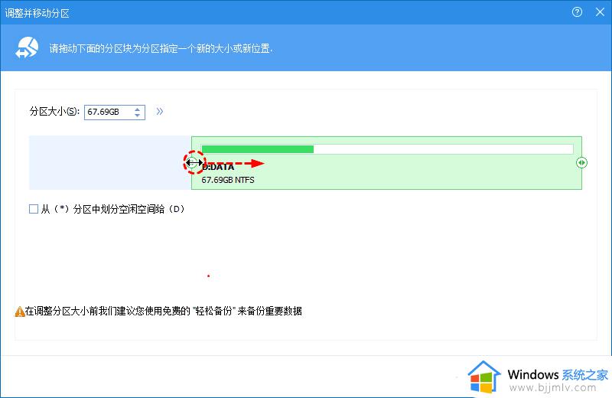
Task: Click the warning triangle icon
Action: pos(20,312)
